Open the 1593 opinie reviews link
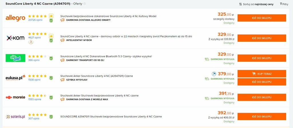293x128 pixels. point(35,99)
